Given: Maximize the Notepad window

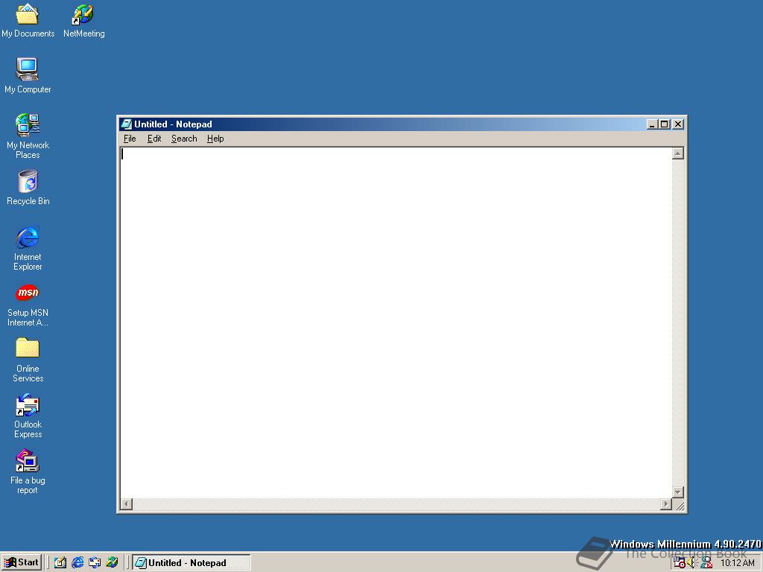Looking at the screenshot, I should 664,124.
